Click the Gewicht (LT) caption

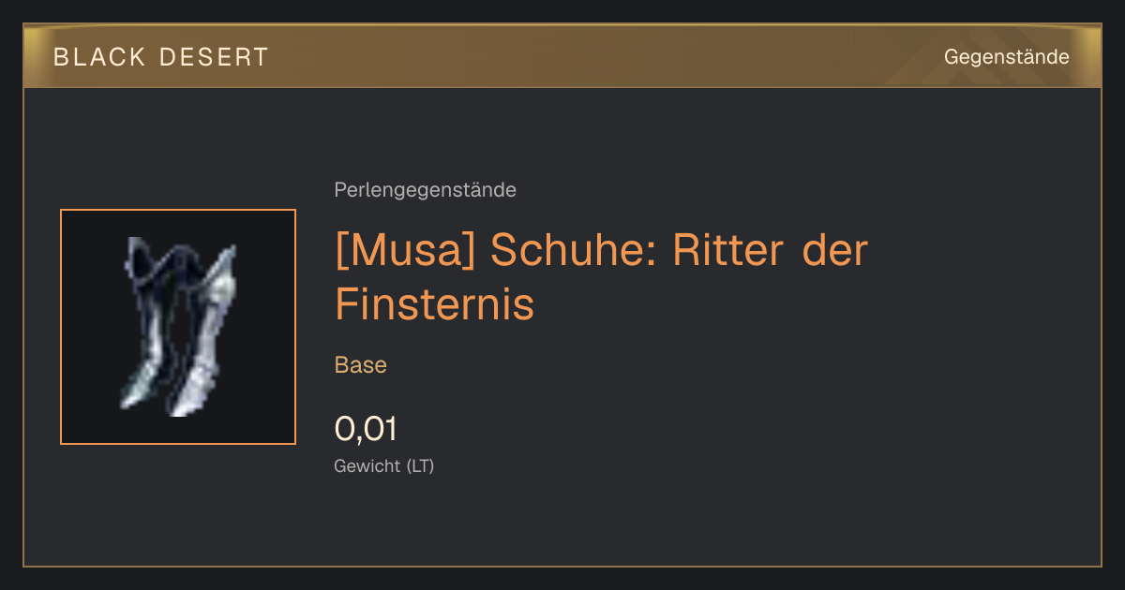point(384,465)
